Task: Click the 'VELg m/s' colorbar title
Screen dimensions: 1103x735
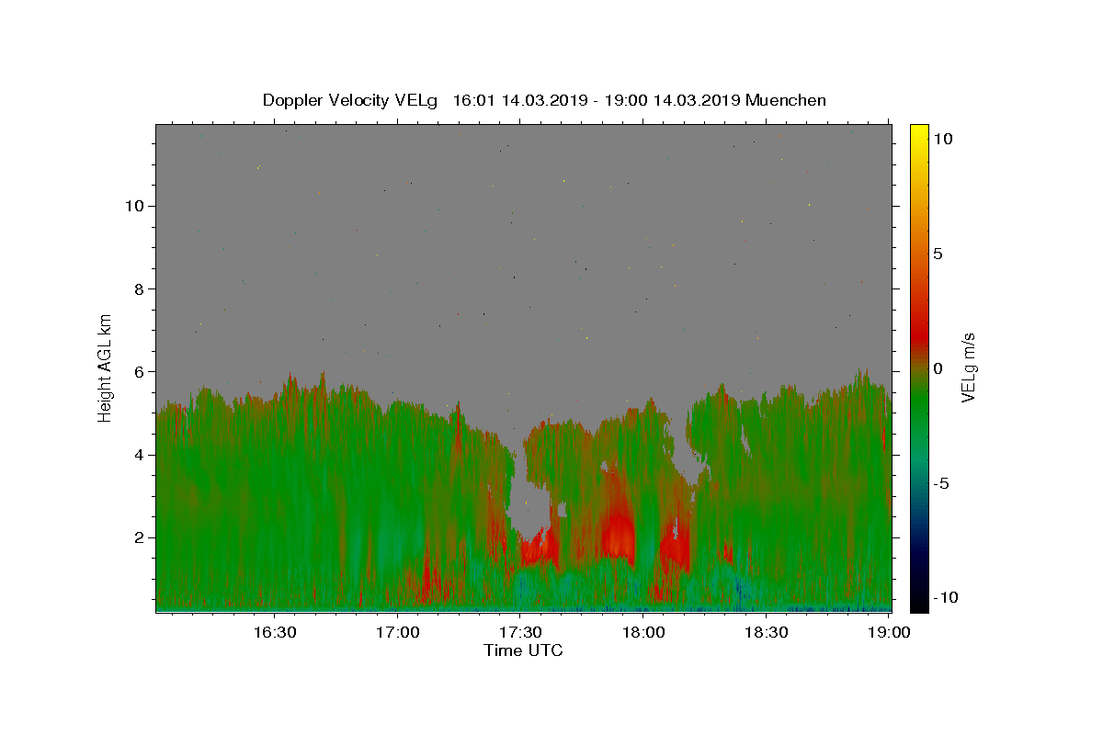Action: (970, 367)
